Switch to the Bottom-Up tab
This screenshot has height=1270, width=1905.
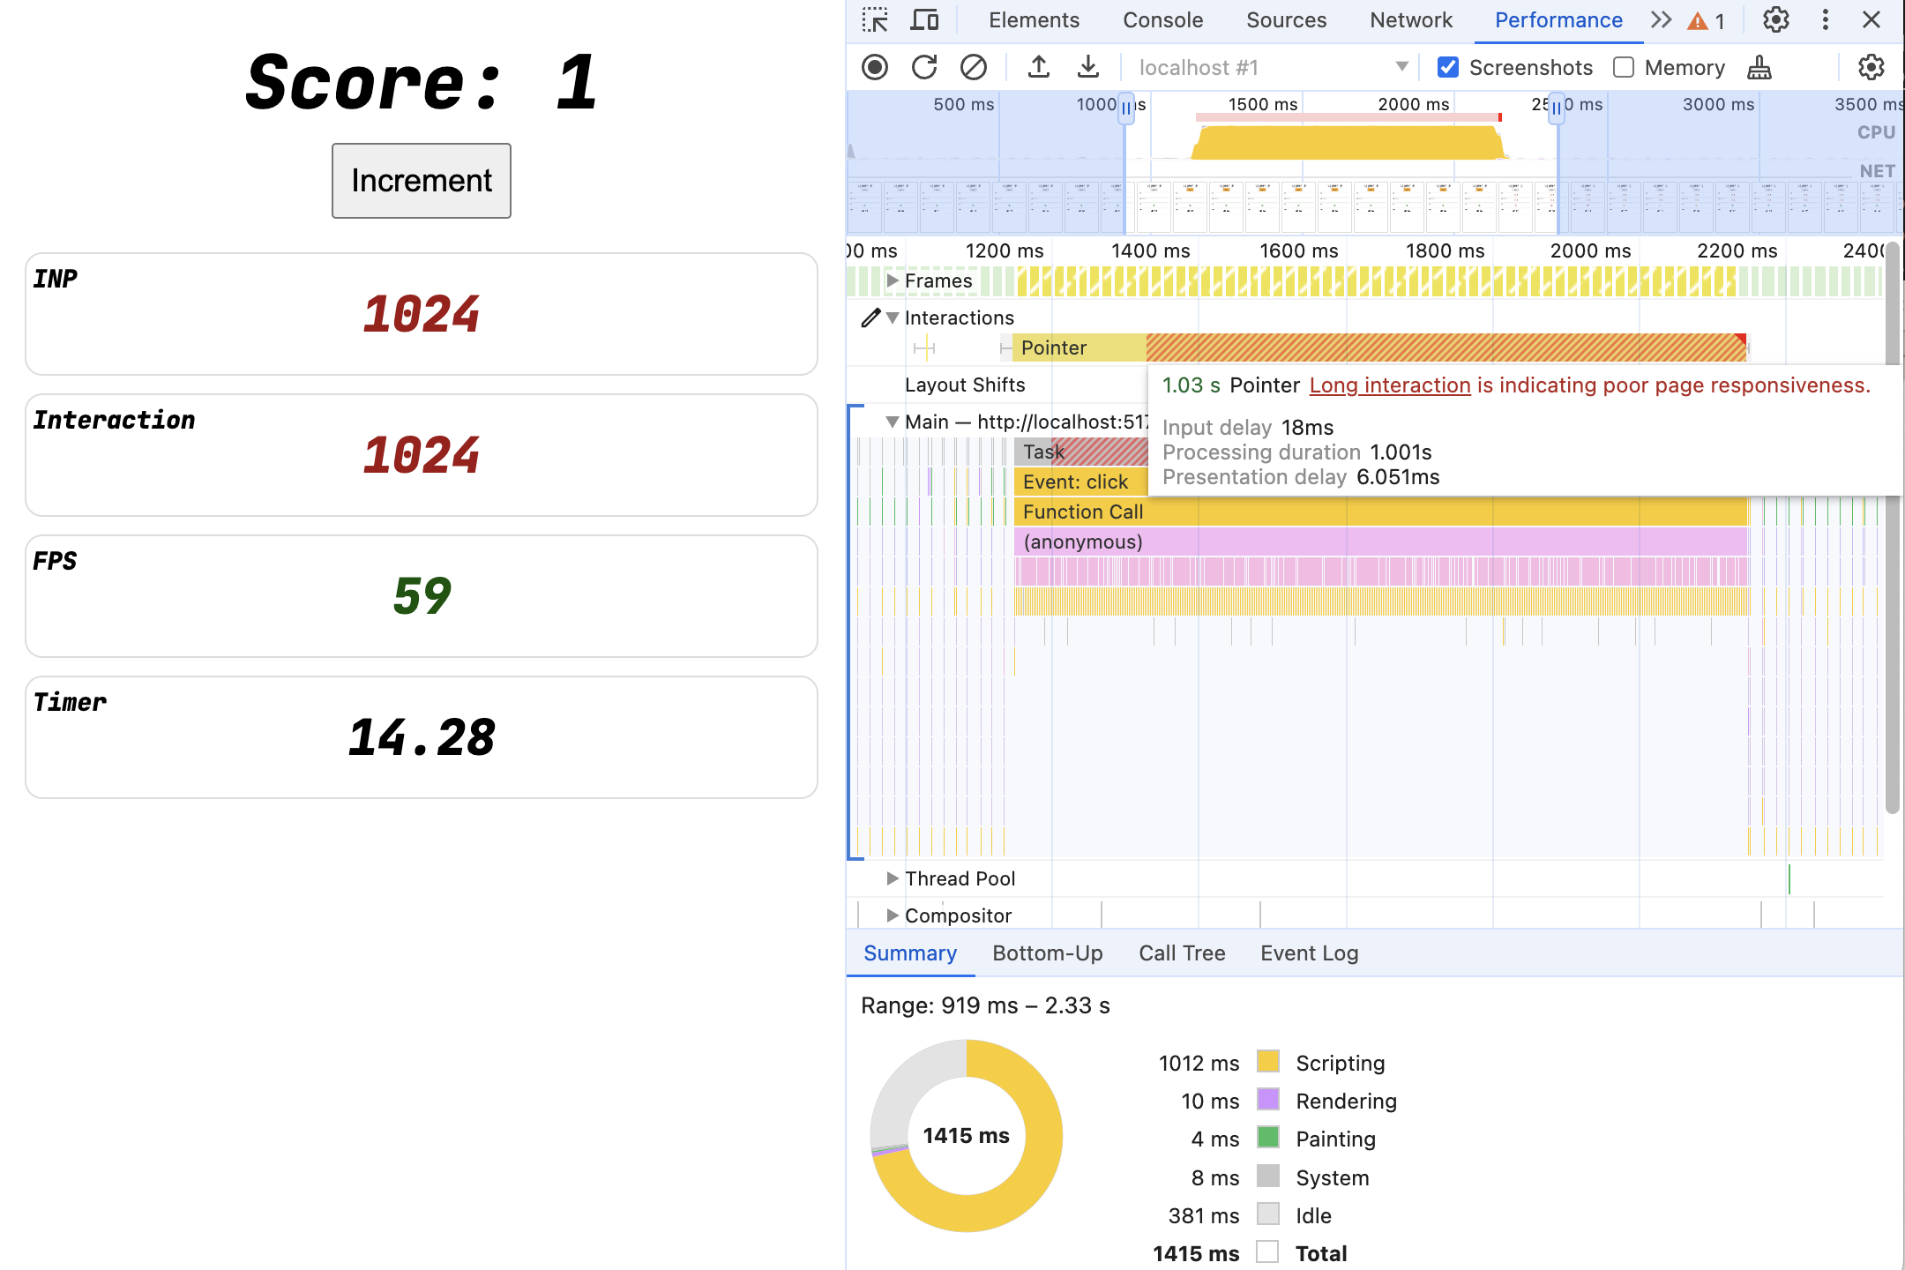(x=1049, y=952)
